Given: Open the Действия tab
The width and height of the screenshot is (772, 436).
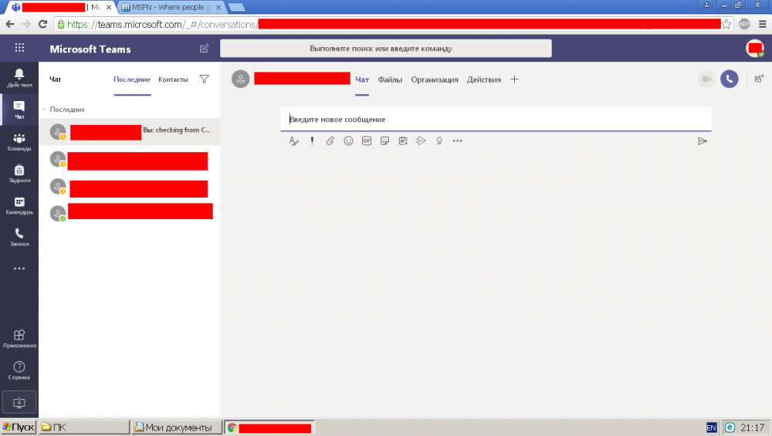Looking at the screenshot, I should [483, 79].
